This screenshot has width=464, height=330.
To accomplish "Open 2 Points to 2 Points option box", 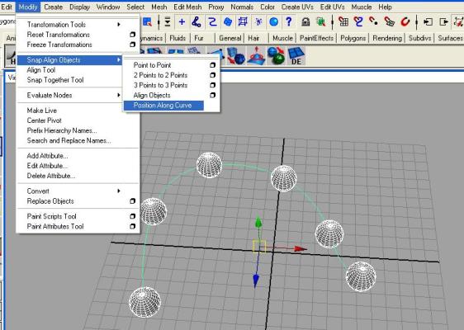I will coord(212,75).
